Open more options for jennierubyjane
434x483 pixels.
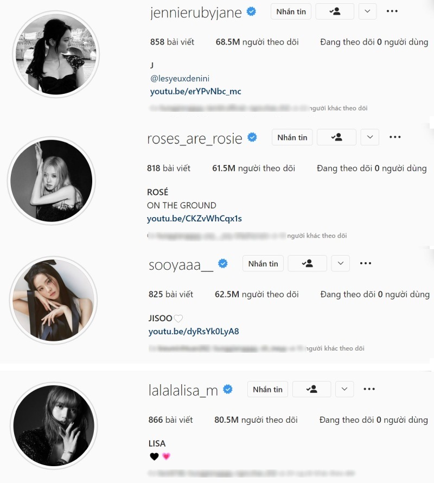(x=392, y=11)
